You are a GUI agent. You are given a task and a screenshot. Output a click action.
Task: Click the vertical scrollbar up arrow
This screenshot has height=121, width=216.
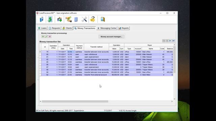click(x=174, y=45)
